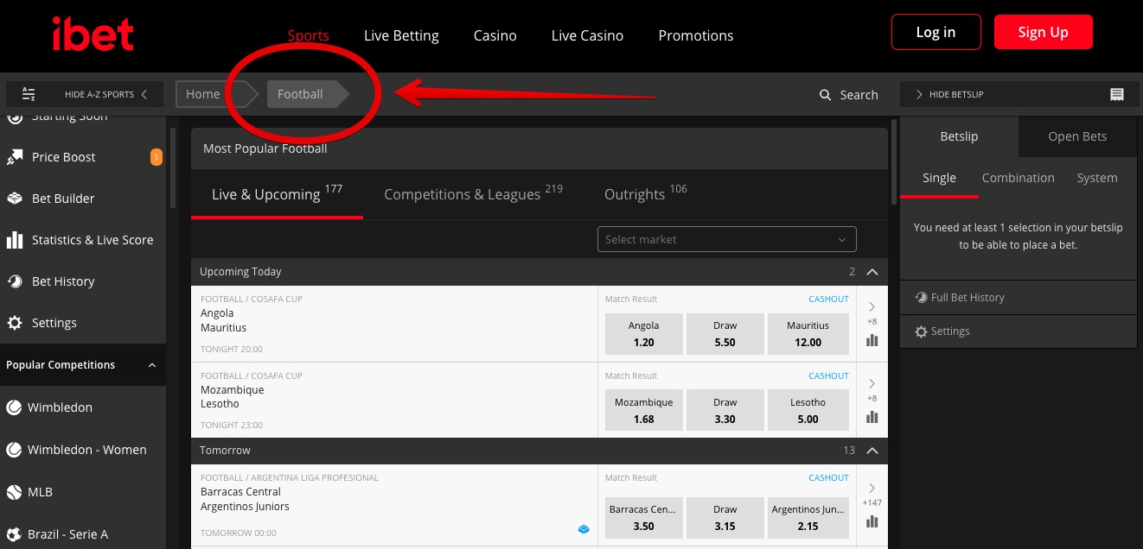This screenshot has height=549, width=1143.
Task: Bet on Mauritius at 12.00
Action: [808, 334]
